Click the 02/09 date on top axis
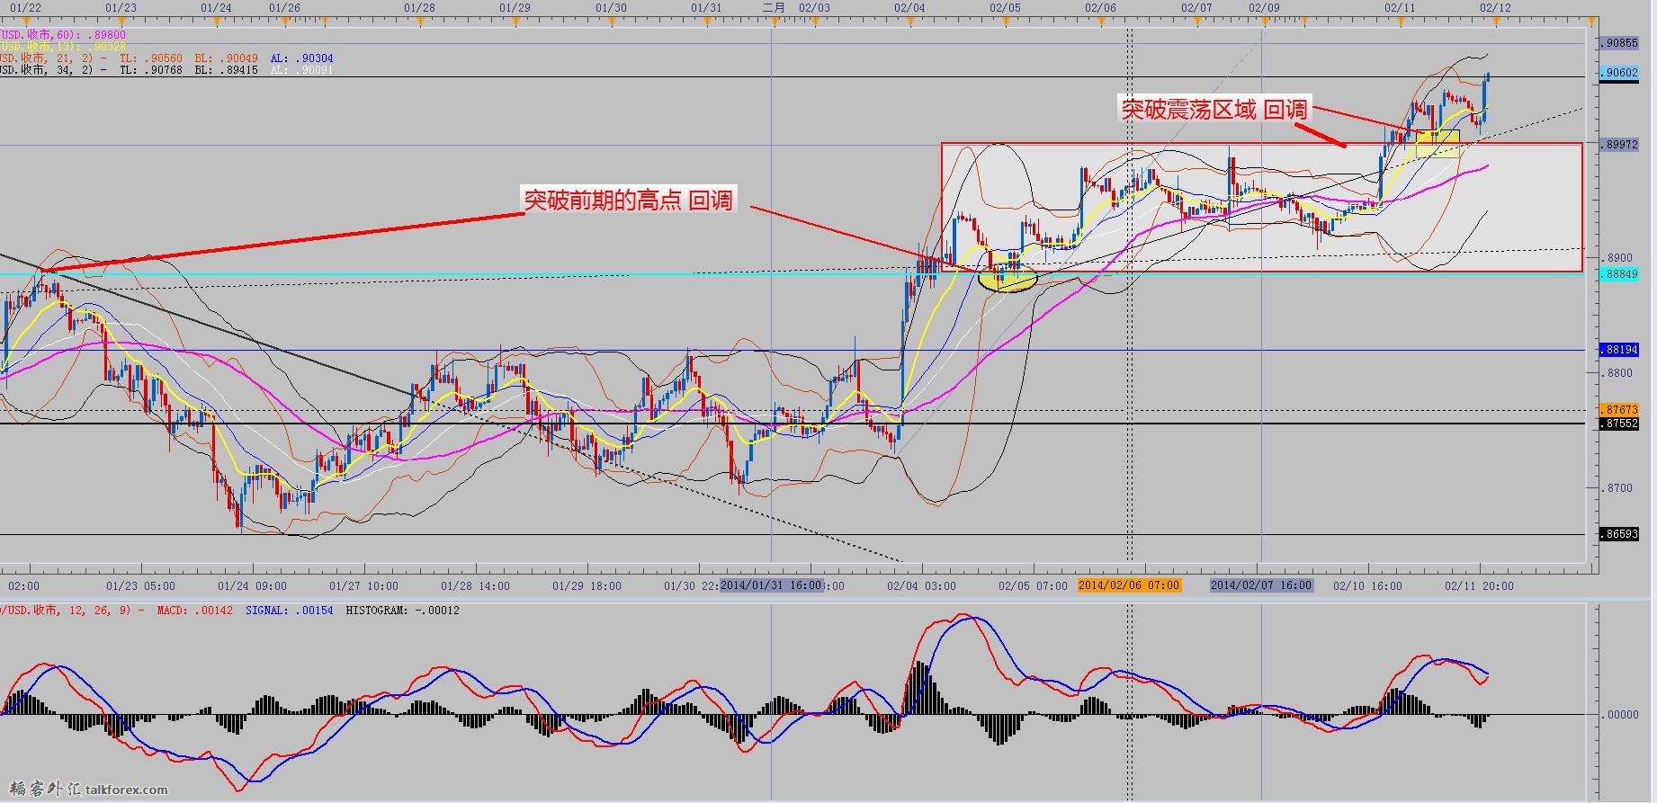This screenshot has width=1657, height=803. tap(1264, 7)
